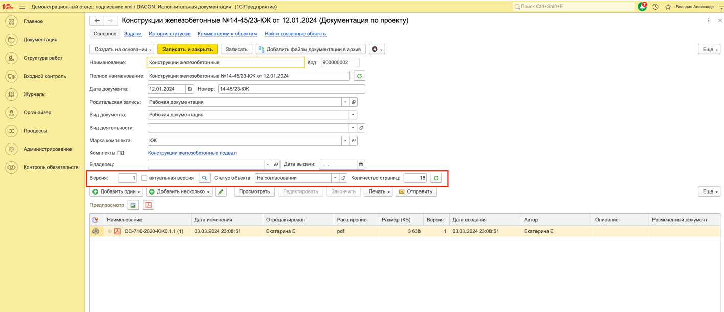The width and height of the screenshot is (724, 312).
Task: Click the Записать и закрыть button
Action: tap(188, 49)
